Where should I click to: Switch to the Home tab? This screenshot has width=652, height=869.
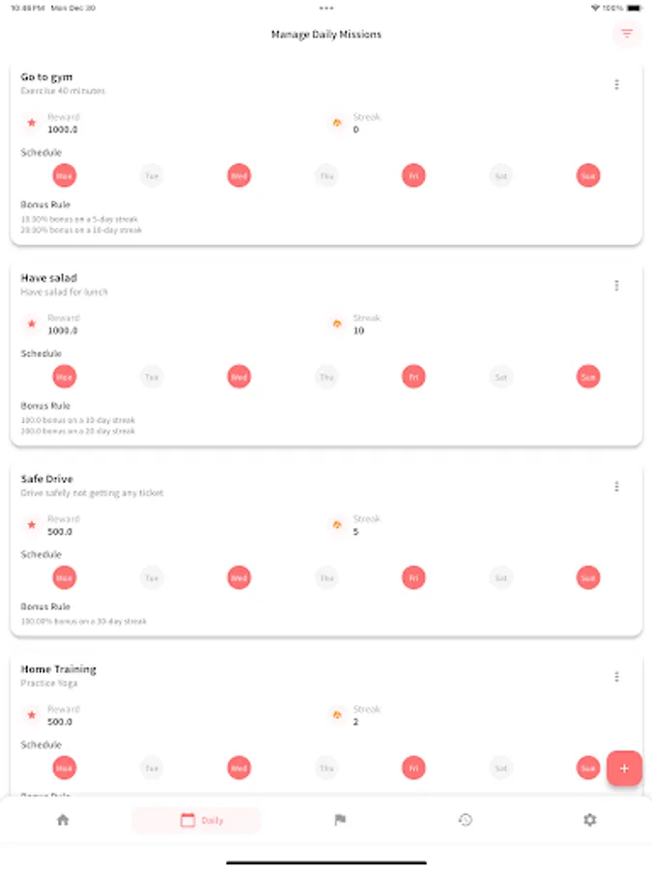point(63,819)
